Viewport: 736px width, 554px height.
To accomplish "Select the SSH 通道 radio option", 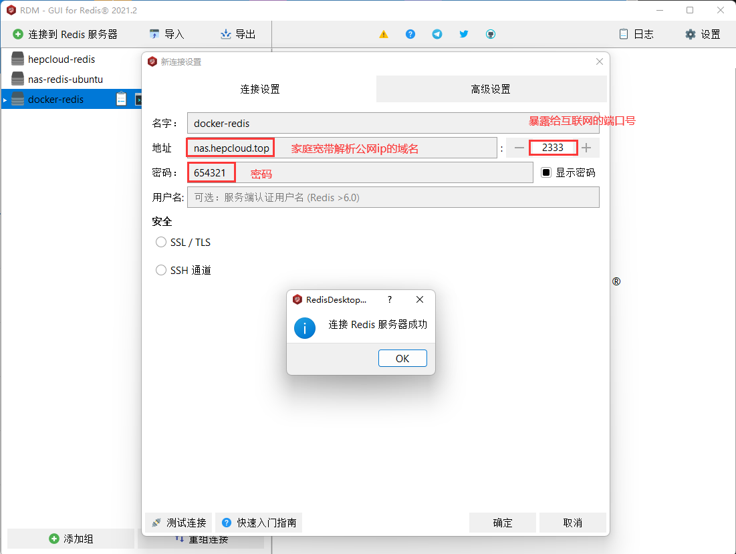I will coord(161,271).
